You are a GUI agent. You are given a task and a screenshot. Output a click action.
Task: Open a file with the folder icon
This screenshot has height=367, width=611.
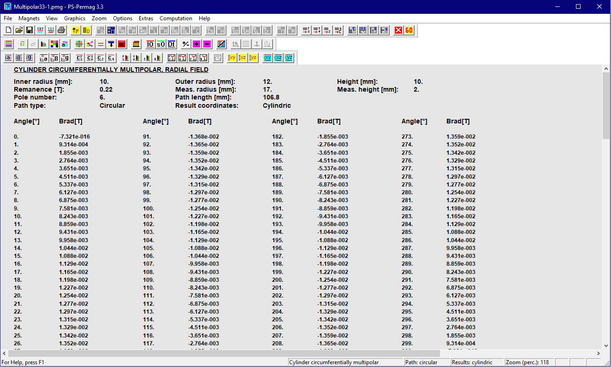[x=19, y=30]
